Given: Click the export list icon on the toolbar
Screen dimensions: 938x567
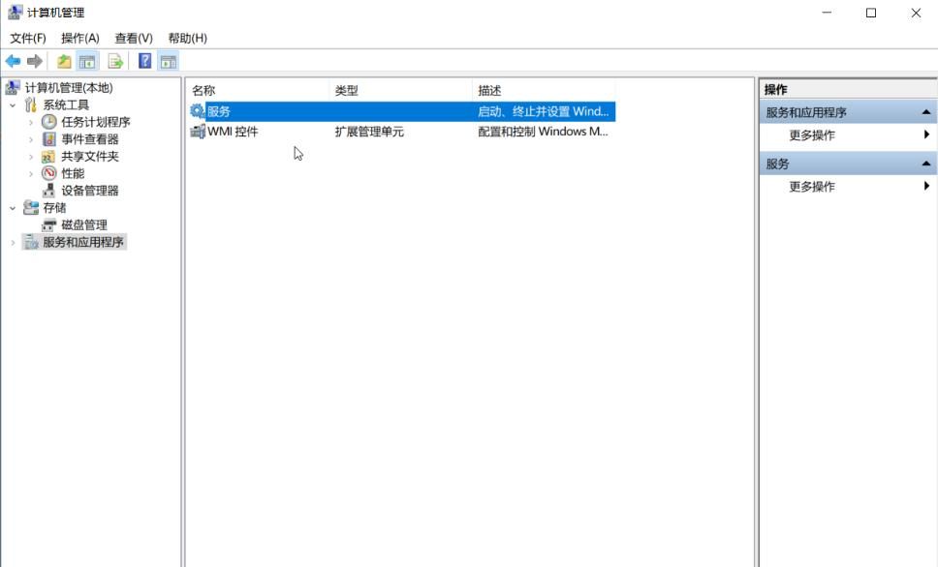Looking at the screenshot, I should tap(113, 60).
